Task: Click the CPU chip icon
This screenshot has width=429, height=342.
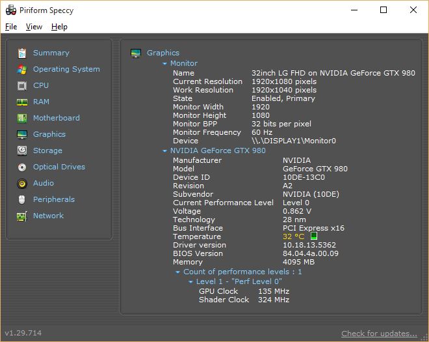Action: pos(22,86)
